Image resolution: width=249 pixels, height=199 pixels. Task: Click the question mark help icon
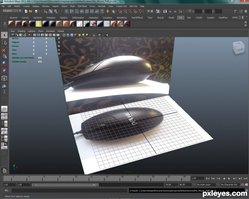102,11
